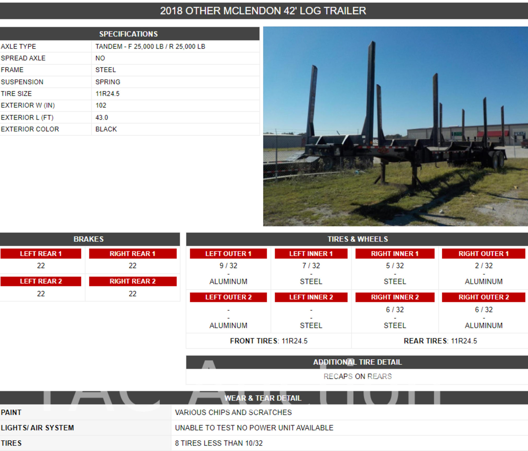This screenshot has height=451, width=528.
Task: Select the LEFT REAR 2 brake label
Action: 41,281
